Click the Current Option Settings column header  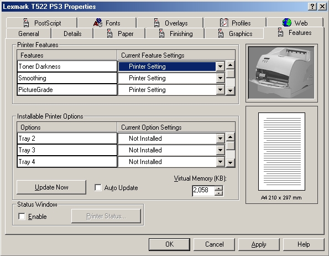176,127
